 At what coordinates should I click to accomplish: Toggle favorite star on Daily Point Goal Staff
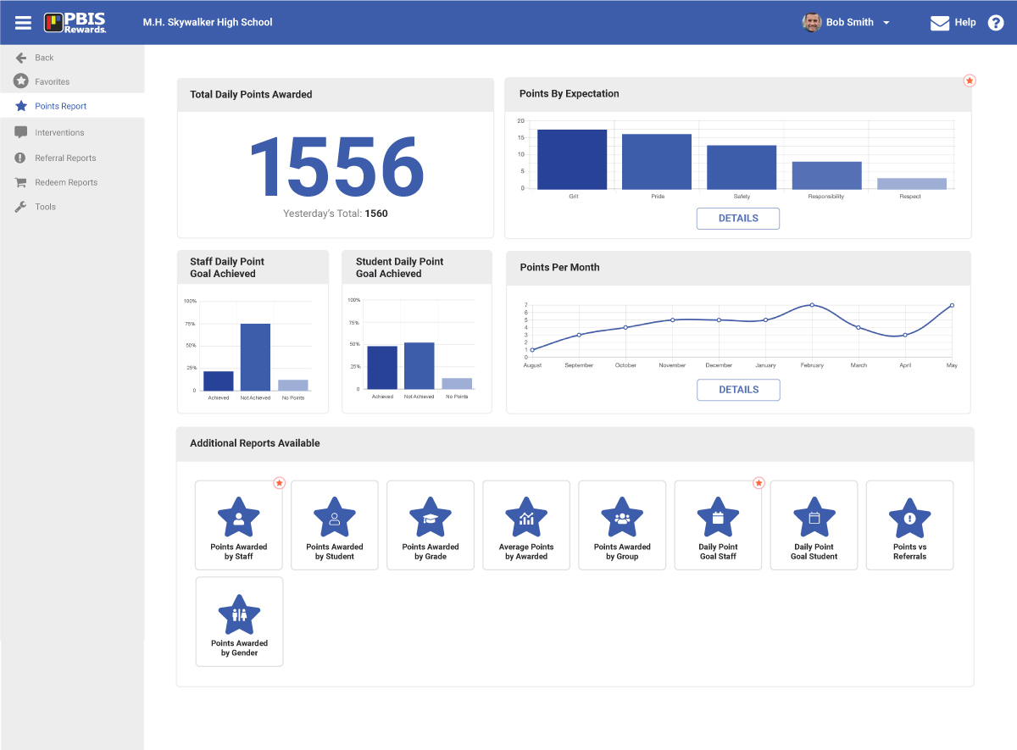click(759, 483)
